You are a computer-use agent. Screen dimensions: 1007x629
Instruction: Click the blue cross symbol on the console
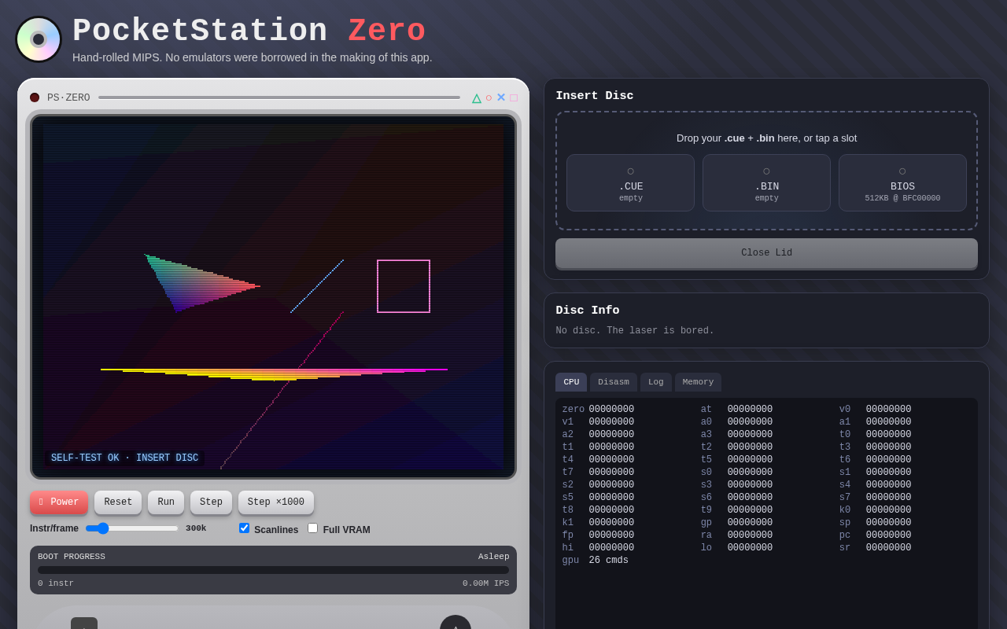point(501,98)
